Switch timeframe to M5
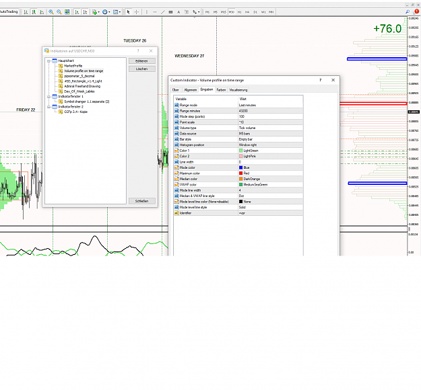The width and height of the screenshot is (421, 390). click(216, 12)
